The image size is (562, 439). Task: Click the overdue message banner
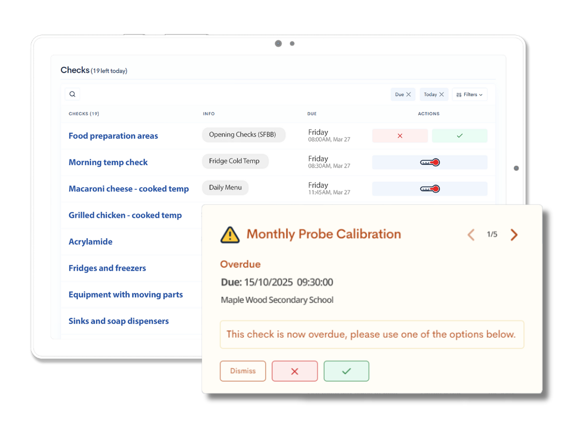[x=372, y=335]
